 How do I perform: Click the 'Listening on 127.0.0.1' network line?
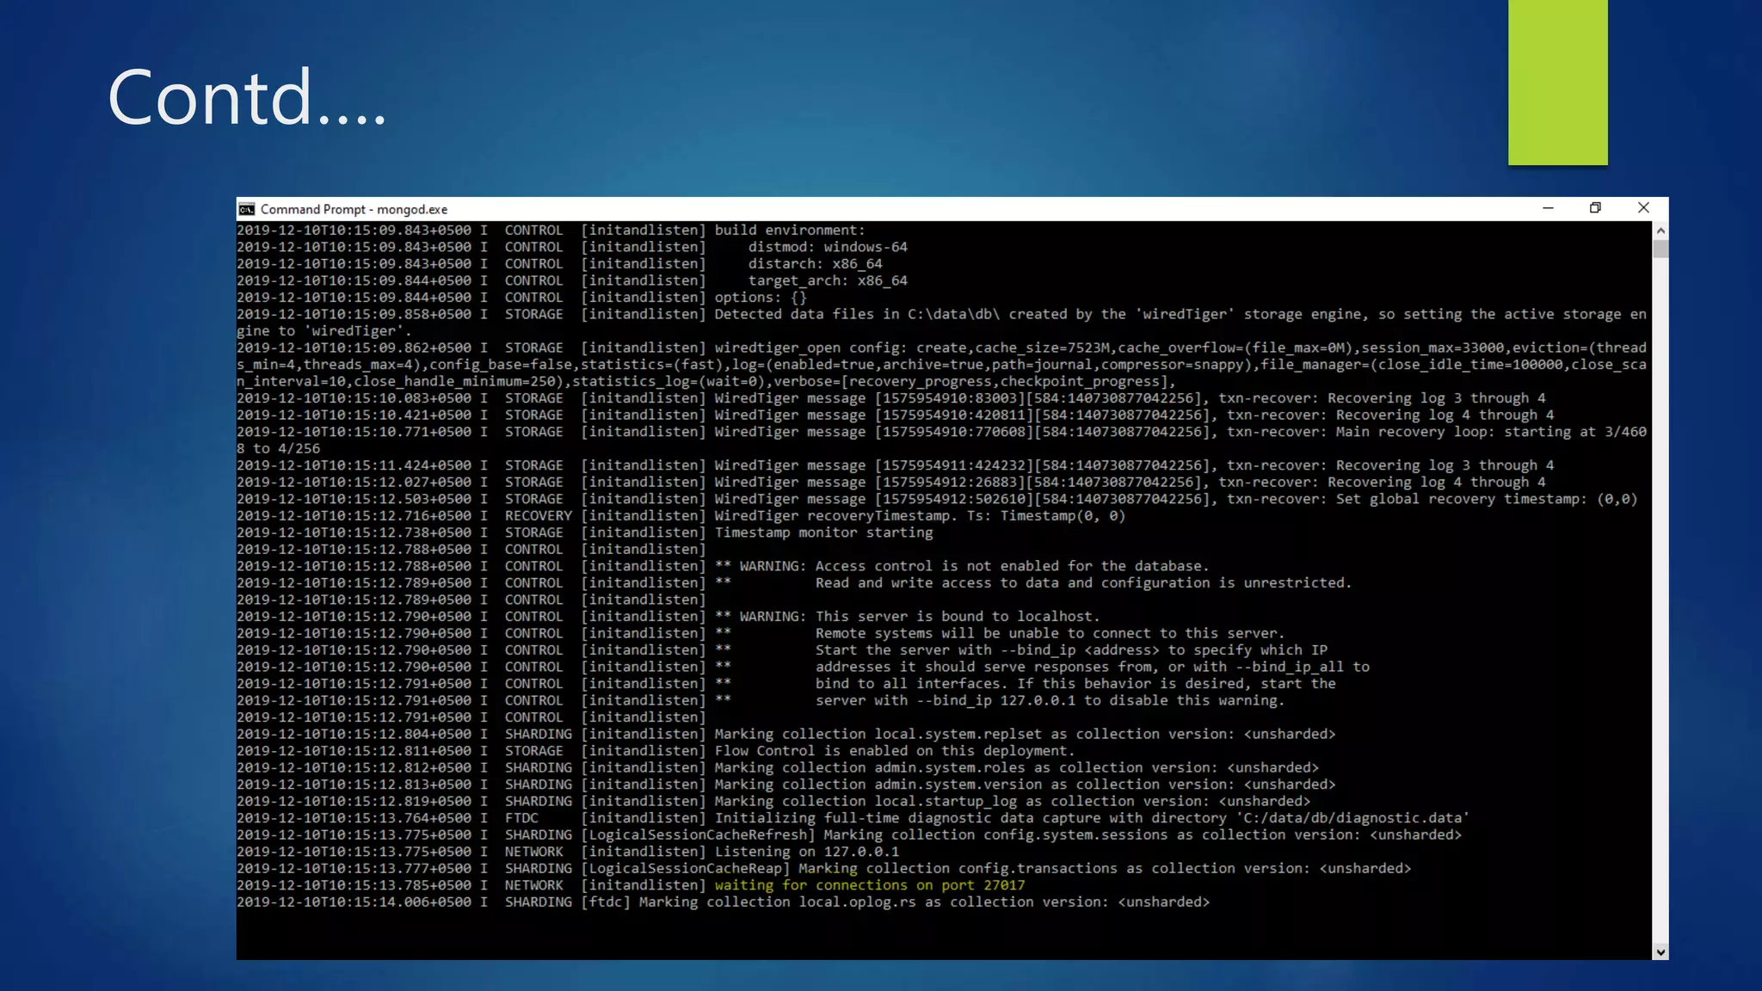tap(806, 852)
